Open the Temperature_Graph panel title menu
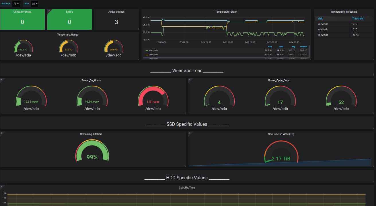 (x=226, y=12)
